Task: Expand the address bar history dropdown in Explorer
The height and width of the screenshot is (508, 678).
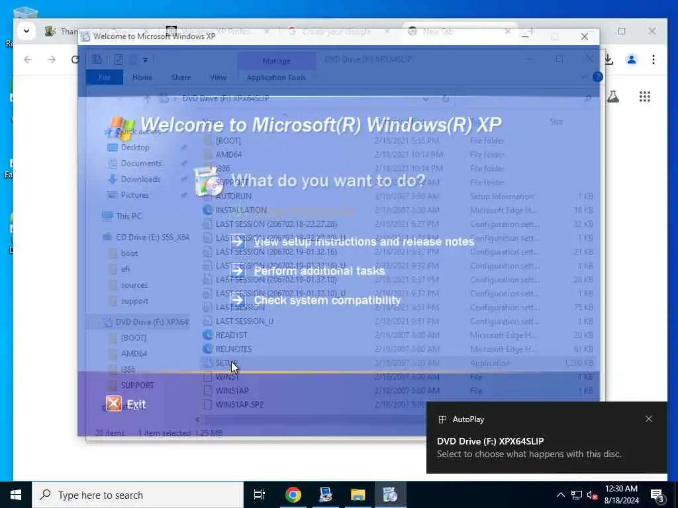Action: [426, 99]
